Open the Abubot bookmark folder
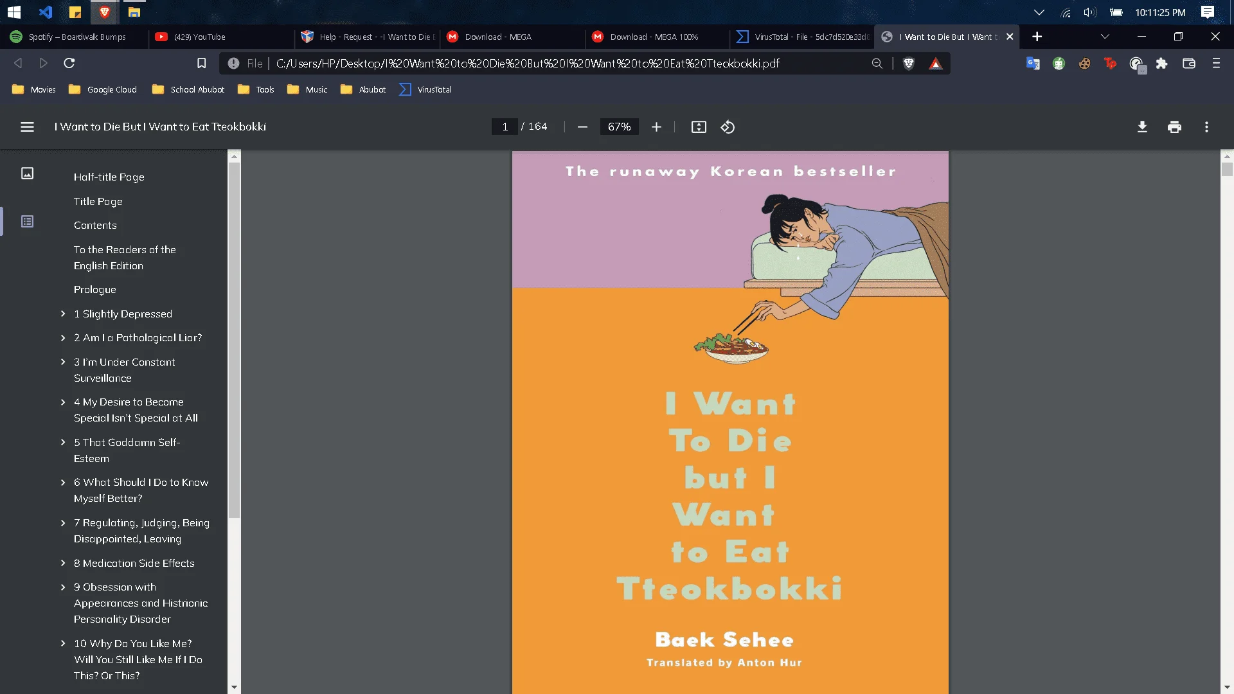Viewport: 1234px width, 694px height. (x=363, y=89)
